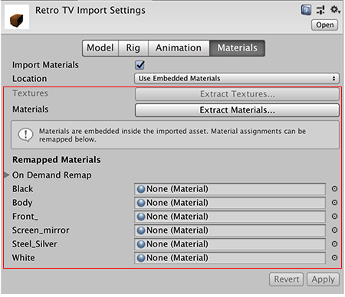Image resolution: width=345 pixels, height=297 pixels.
Task: Open the gear settings menu
Action: (335, 10)
